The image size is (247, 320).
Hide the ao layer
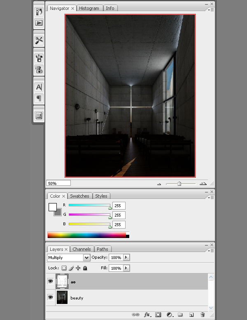point(51,282)
